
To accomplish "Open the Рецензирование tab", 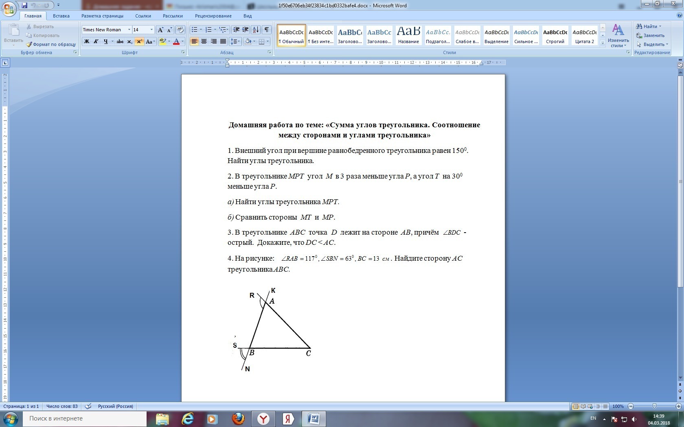I will coord(213,16).
